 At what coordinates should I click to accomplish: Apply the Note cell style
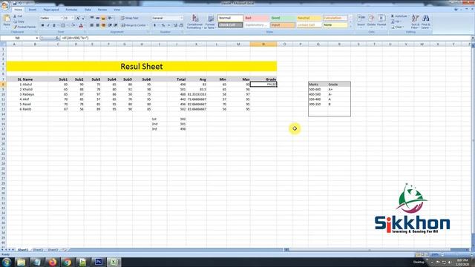click(x=335, y=24)
